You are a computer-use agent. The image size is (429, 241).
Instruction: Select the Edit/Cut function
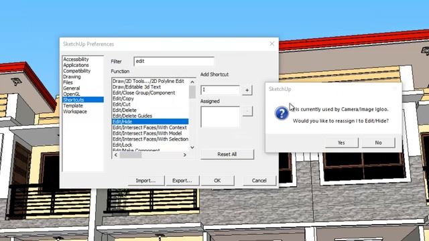[121, 104]
